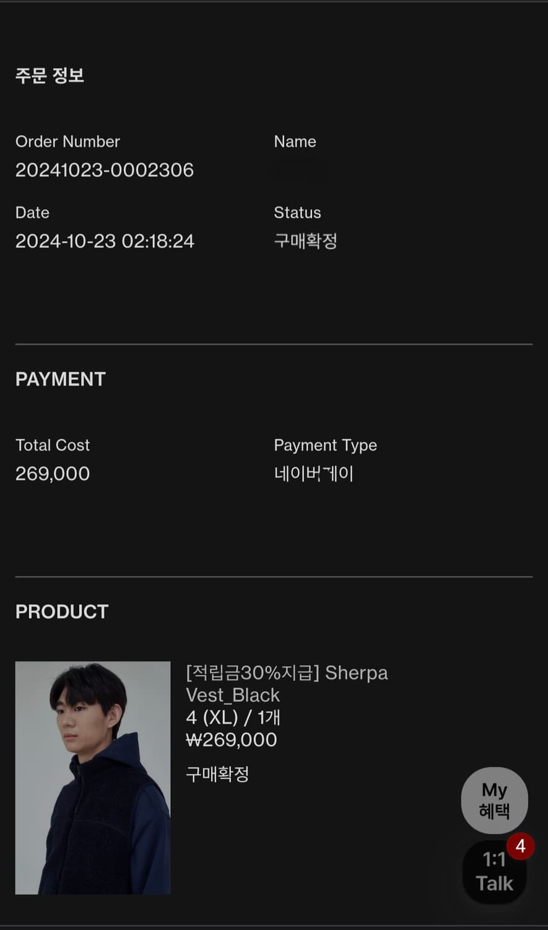Click the 주문 정보 section heading
The width and height of the screenshot is (548, 930).
tap(50, 76)
